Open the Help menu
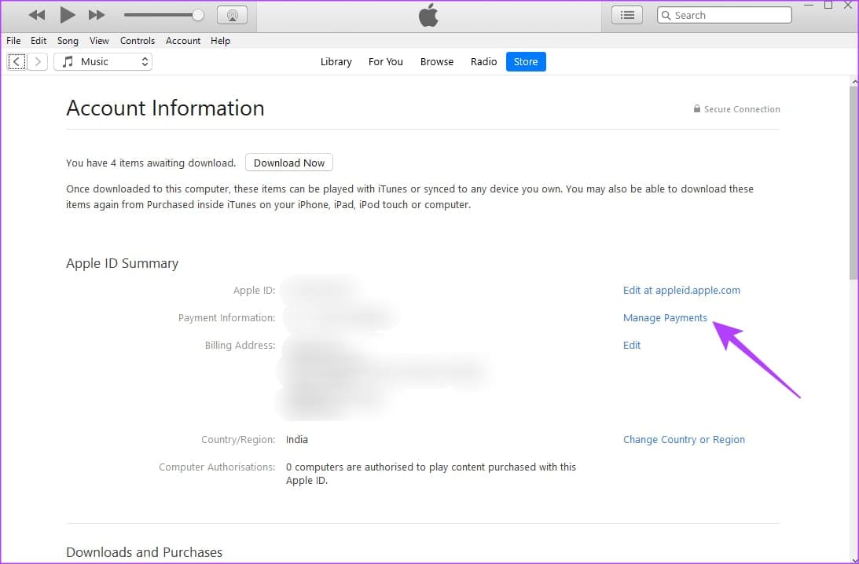 tap(220, 41)
